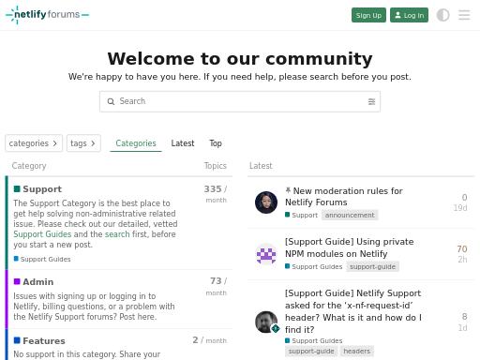
Task: Click the blue Features category color square
Action: (x=17, y=340)
